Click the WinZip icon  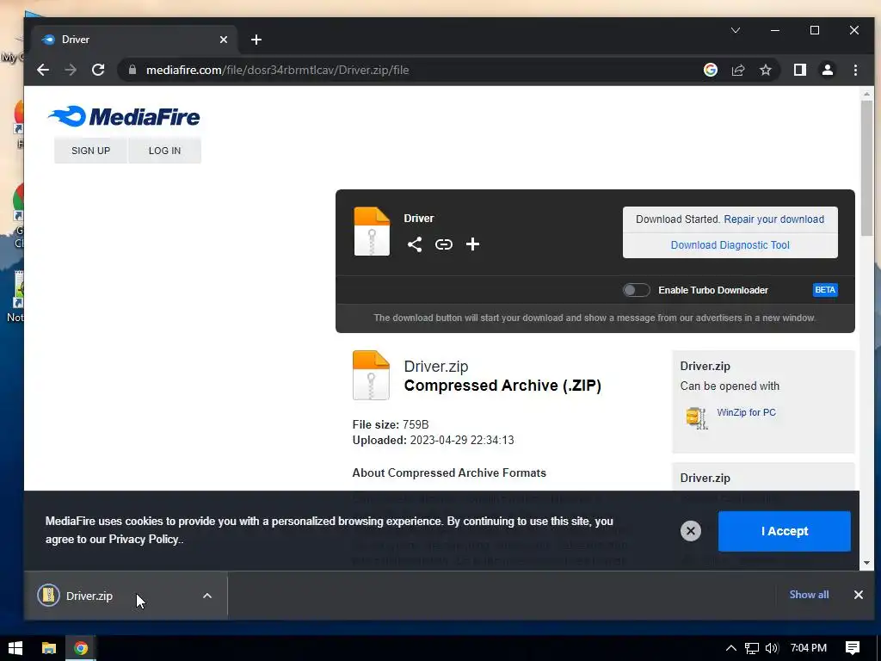coord(697,417)
